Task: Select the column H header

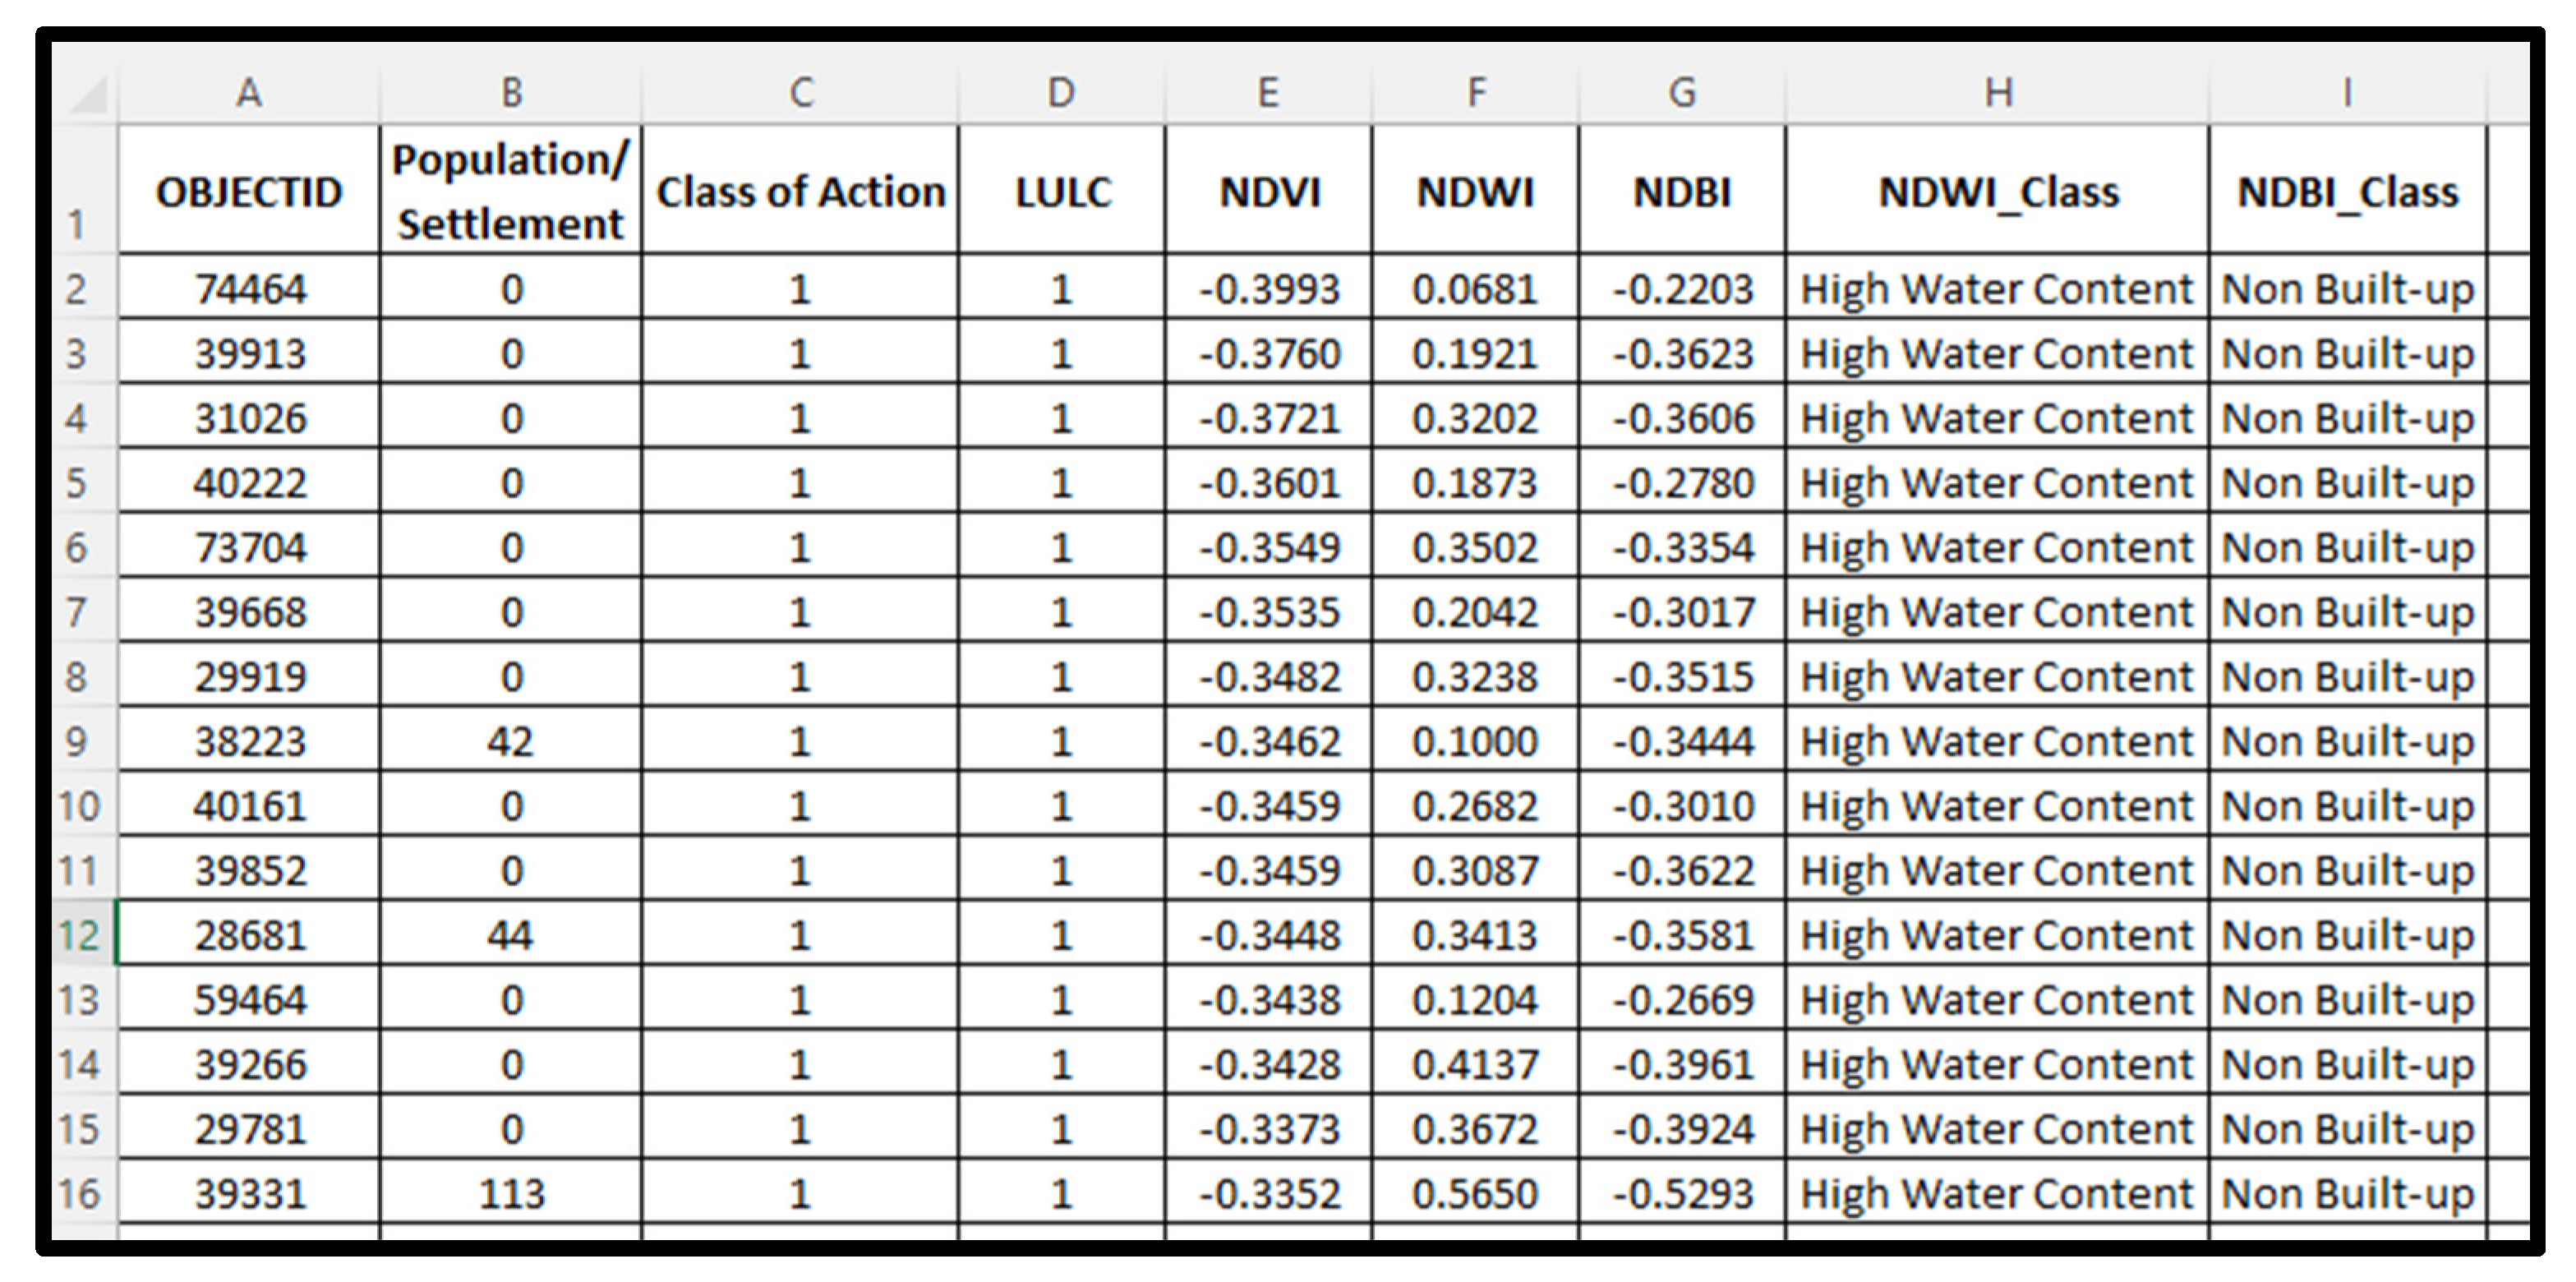Action: click(1997, 93)
